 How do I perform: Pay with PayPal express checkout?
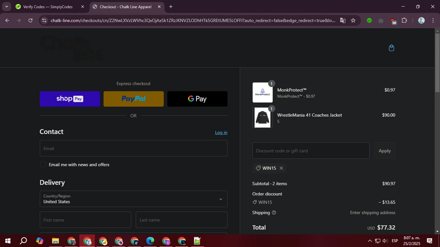[x=133, y=99]
